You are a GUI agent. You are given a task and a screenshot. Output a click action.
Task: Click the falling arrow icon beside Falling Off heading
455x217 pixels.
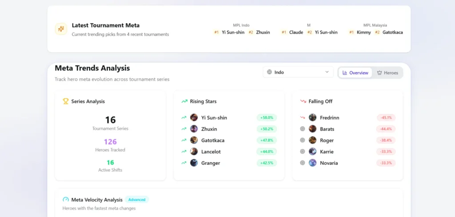point(303,101)
